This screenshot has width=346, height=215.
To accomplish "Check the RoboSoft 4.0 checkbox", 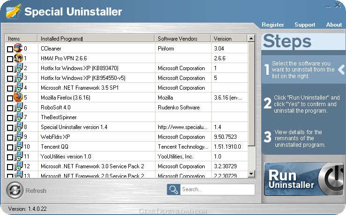I will tap(10, 108).
